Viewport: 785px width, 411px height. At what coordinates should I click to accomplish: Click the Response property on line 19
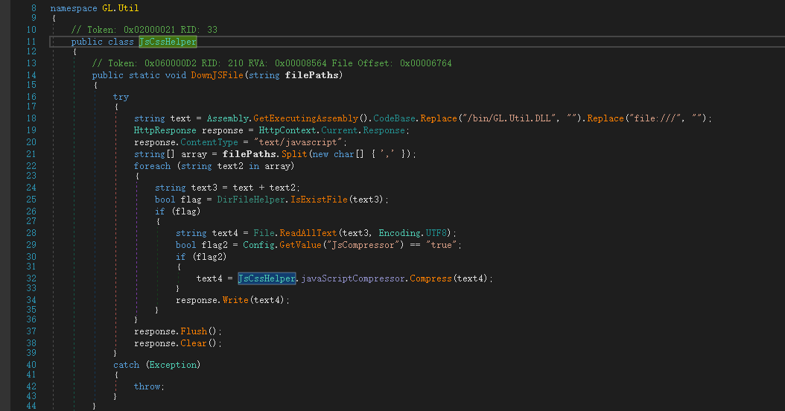[384, 130]
